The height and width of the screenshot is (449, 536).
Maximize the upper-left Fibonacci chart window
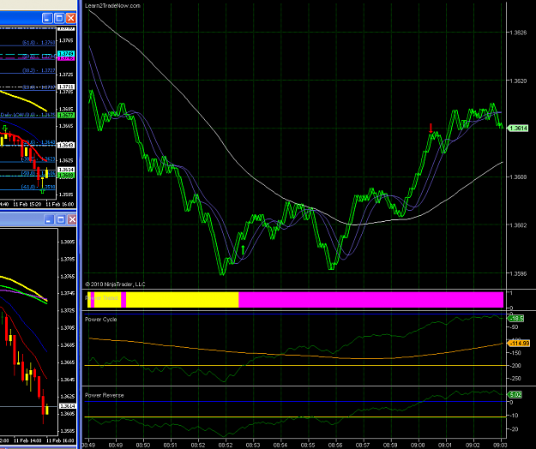coord(59,18)
